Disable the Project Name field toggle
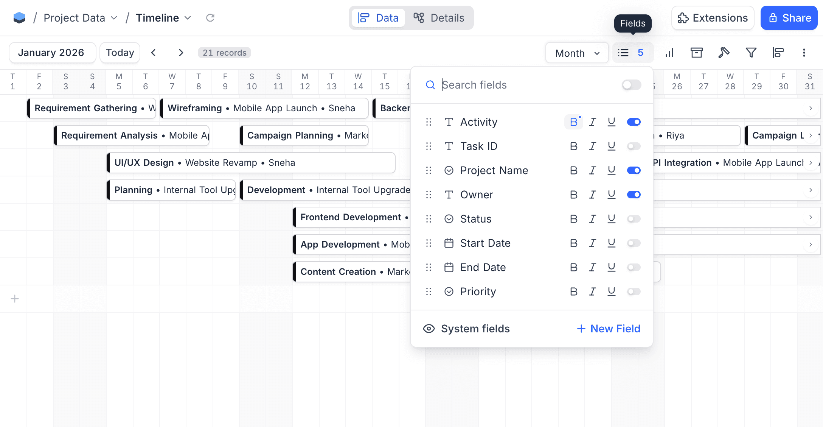This screenshot has height=427, width=823. 634,170
